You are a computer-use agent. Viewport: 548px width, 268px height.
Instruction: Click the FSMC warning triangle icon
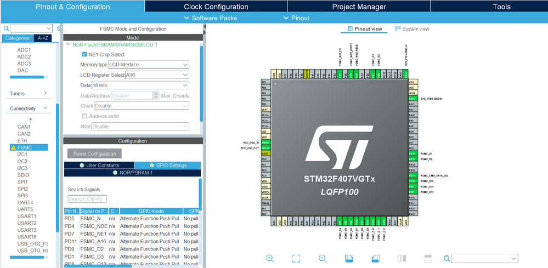click(13, 147)
